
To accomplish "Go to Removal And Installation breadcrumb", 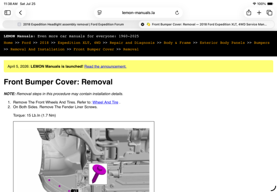I will (x=38, y=49).
